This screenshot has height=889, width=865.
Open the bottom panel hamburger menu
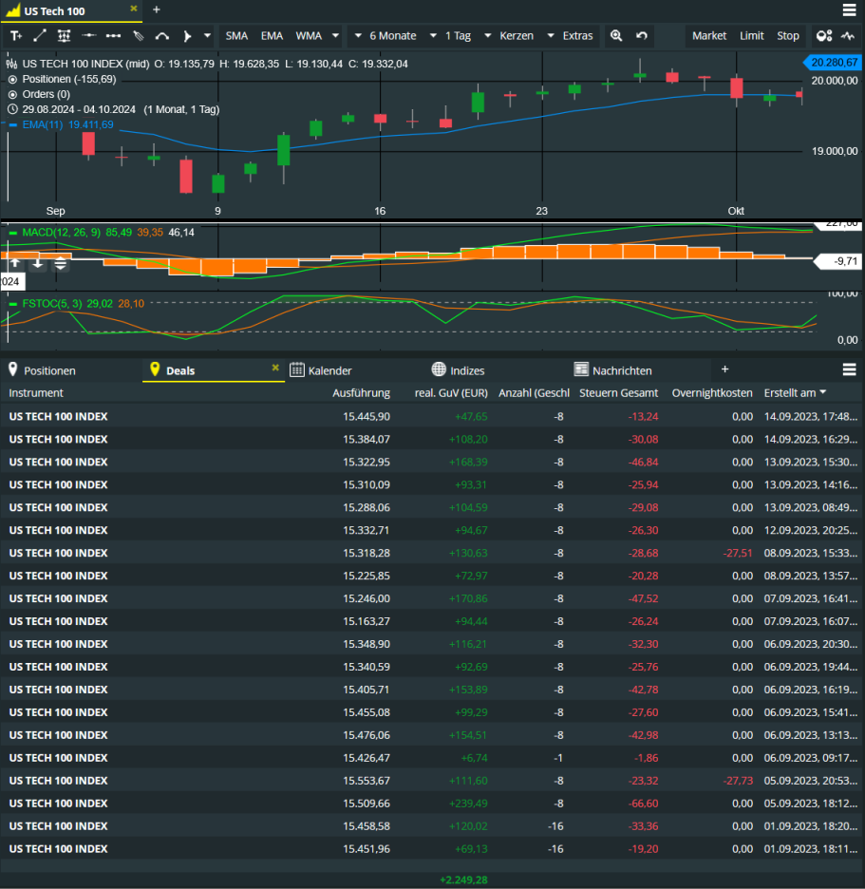[x=849, y=369]
